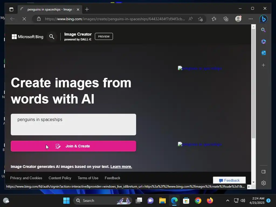Open the notifications badge
This screenshot has width=276, height=207.
[269, 200]
